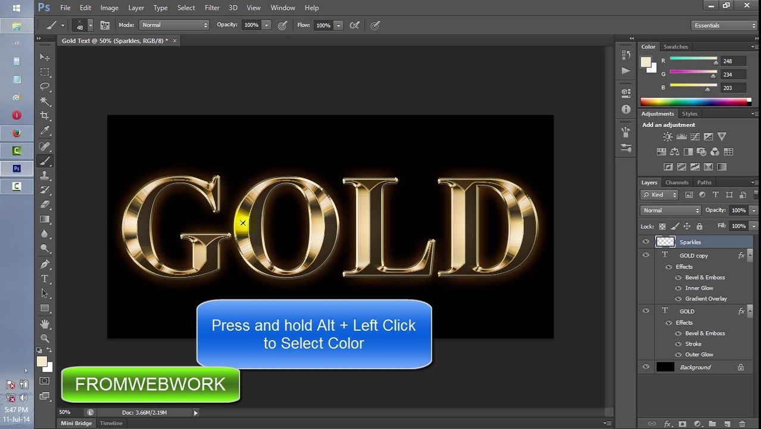Toggle Gradient Overlay effect visibility

click(678, 299)
